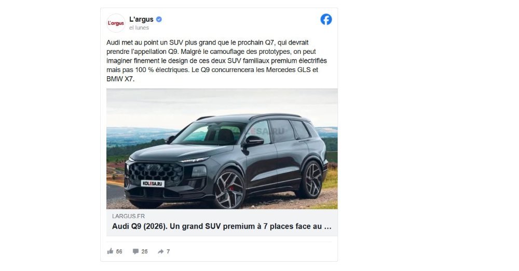Screen dimensions: 519x271
Task: Click the KOLESA.RU license plate in photo
Action: pyautogui.click(x=153, y=183)
